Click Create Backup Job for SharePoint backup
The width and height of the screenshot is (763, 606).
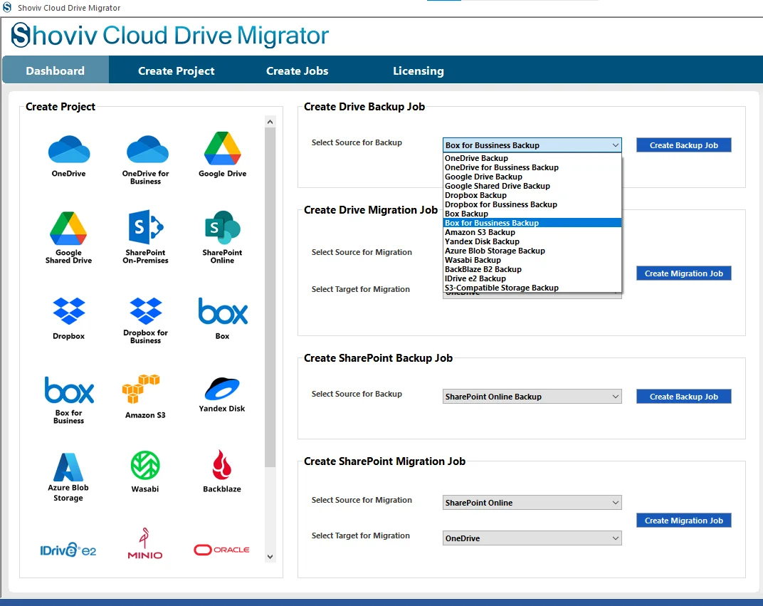coord(684,397)
